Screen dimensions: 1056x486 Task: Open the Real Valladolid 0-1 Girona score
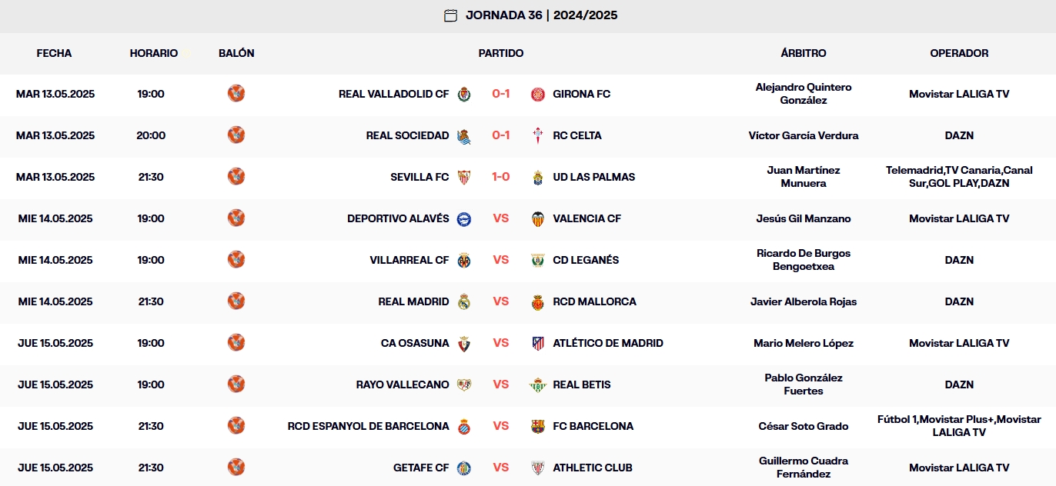coord(500,94)
